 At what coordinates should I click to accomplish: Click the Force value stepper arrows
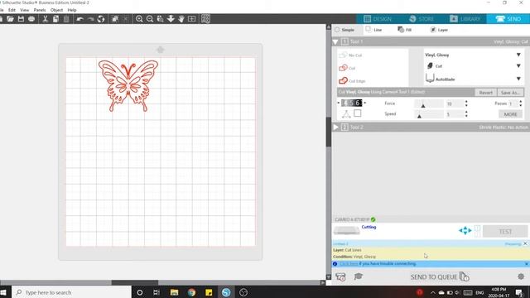[466, 103]
